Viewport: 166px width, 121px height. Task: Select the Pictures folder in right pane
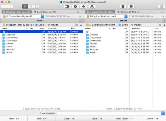click(124, 49)
